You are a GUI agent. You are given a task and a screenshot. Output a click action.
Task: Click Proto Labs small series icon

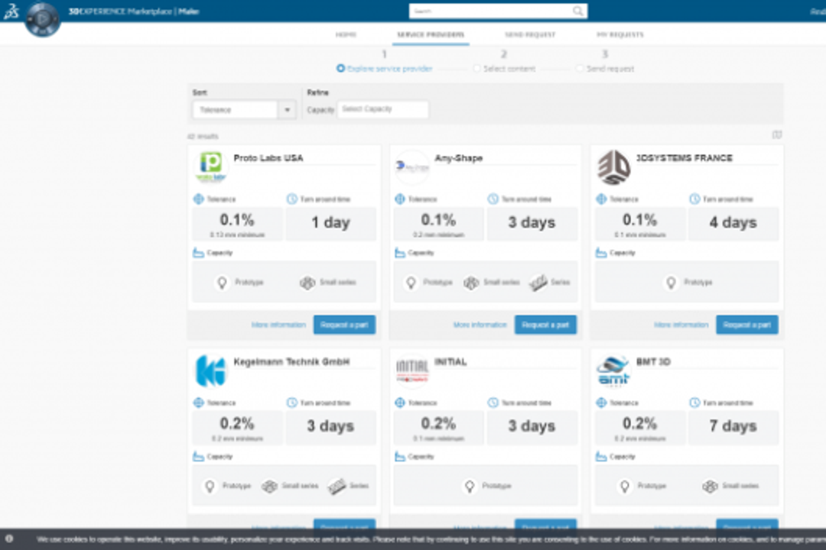point(307,283)
